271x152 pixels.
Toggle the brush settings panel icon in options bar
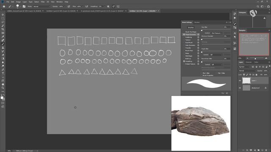[24, 7]
